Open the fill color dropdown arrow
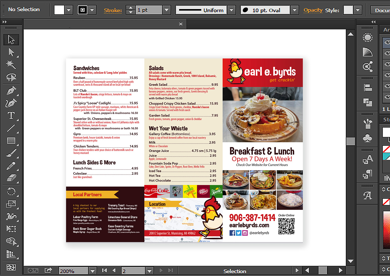Viewport: 390px width, 276px height. tap(68, 10)
